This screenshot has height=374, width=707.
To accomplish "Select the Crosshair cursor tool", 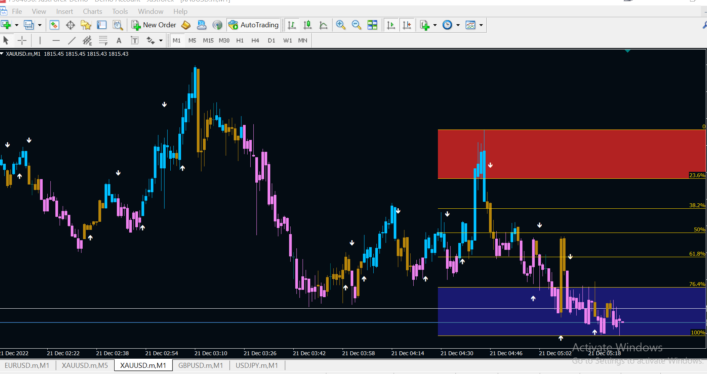I will (22, 40).
